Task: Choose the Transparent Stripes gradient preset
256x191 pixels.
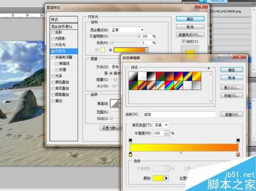Action: click(187, 85)
